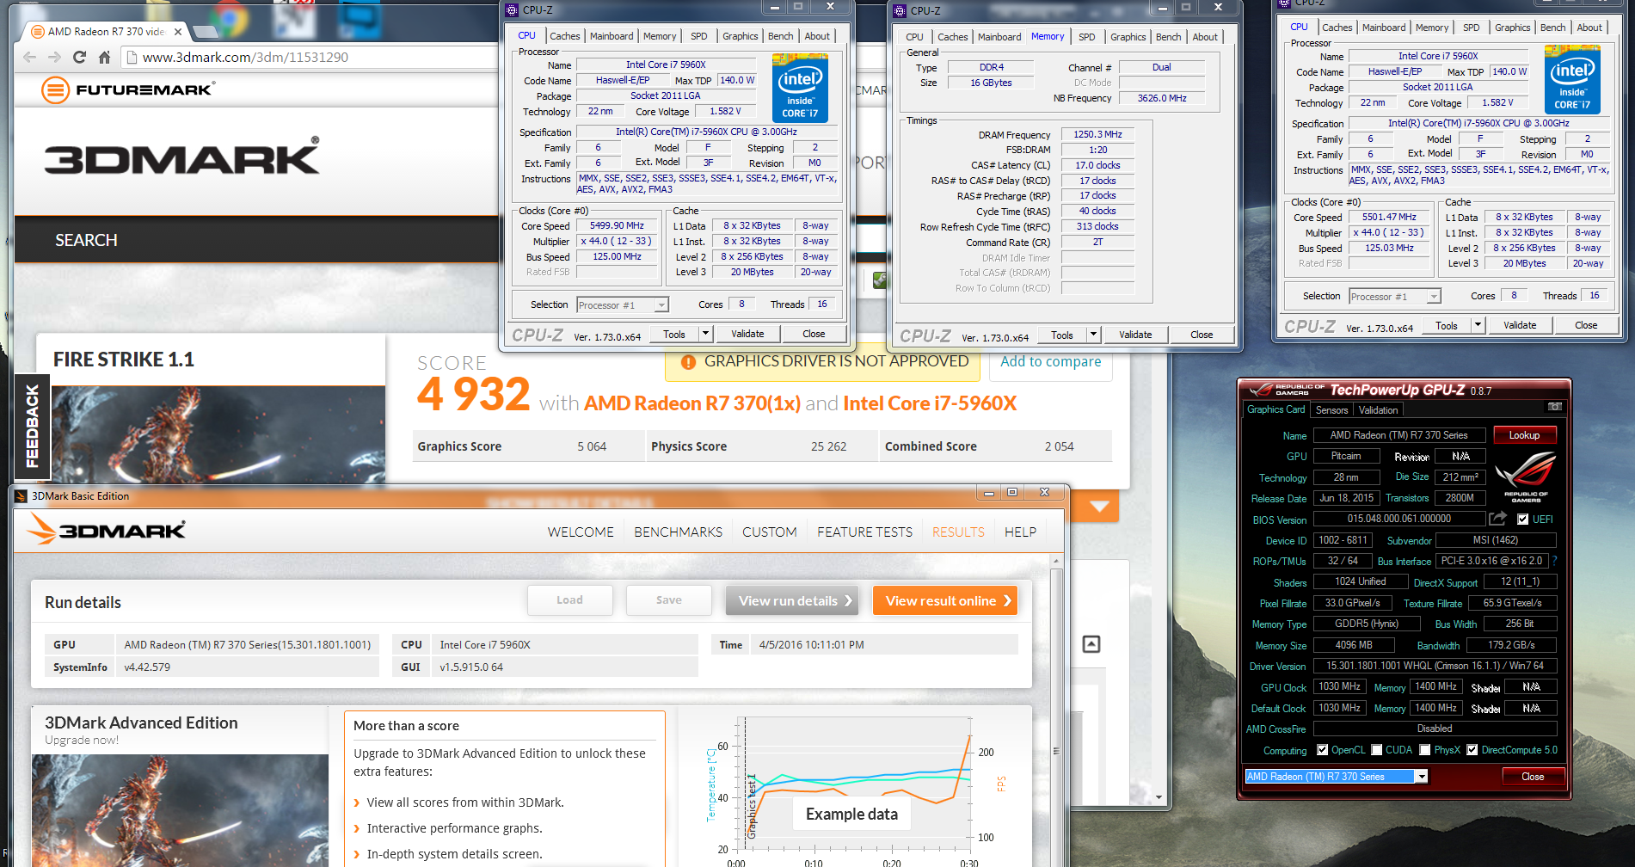The width and height of the screenshot is (1635, 867).
Task: Click the Graphics Score value 5 064
Action: click(x=592, y=446)
